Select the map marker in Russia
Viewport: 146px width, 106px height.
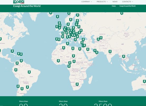[x=122, y=13]
